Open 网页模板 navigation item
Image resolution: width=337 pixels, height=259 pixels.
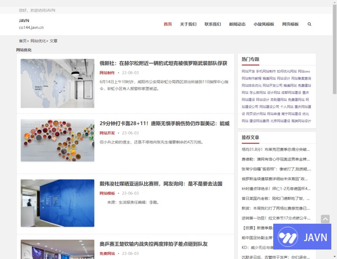point(290,24)
